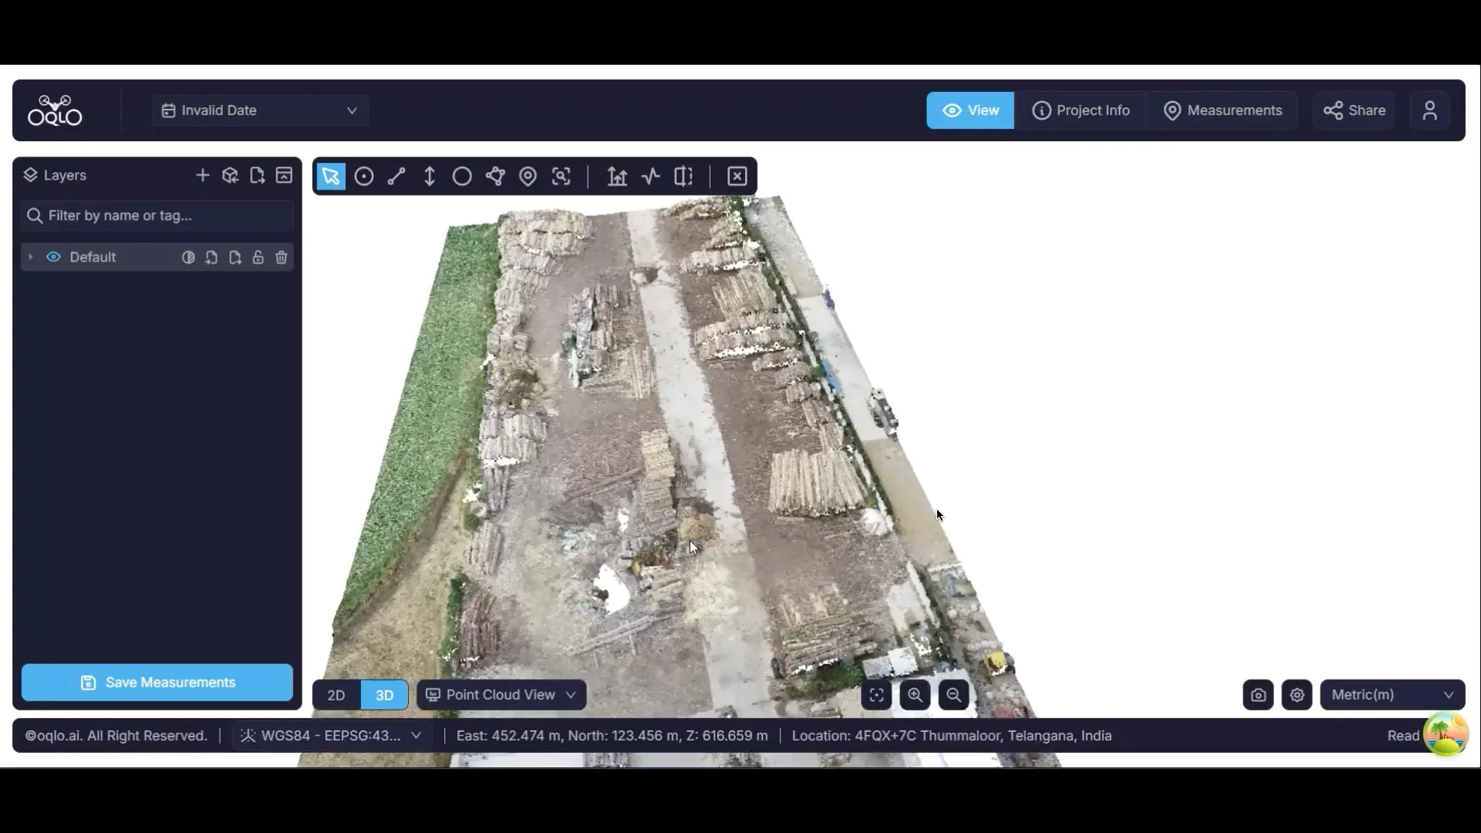
Task: Delete the Default layer with trash icon
Action: pyautogui.click(x=282, y=258)
